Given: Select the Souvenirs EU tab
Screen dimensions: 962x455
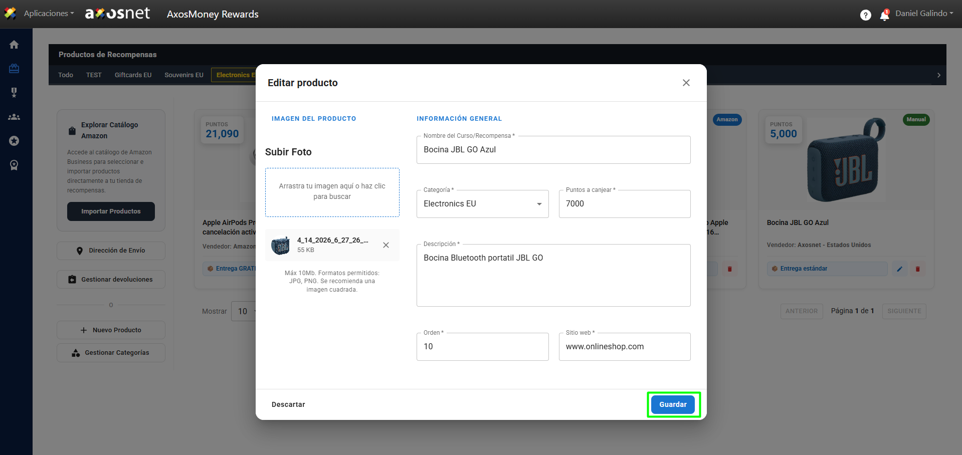Looking at the screenshot, I should click(183, 75).
